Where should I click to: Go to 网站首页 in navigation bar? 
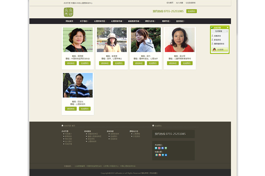[x=70, y=21]
